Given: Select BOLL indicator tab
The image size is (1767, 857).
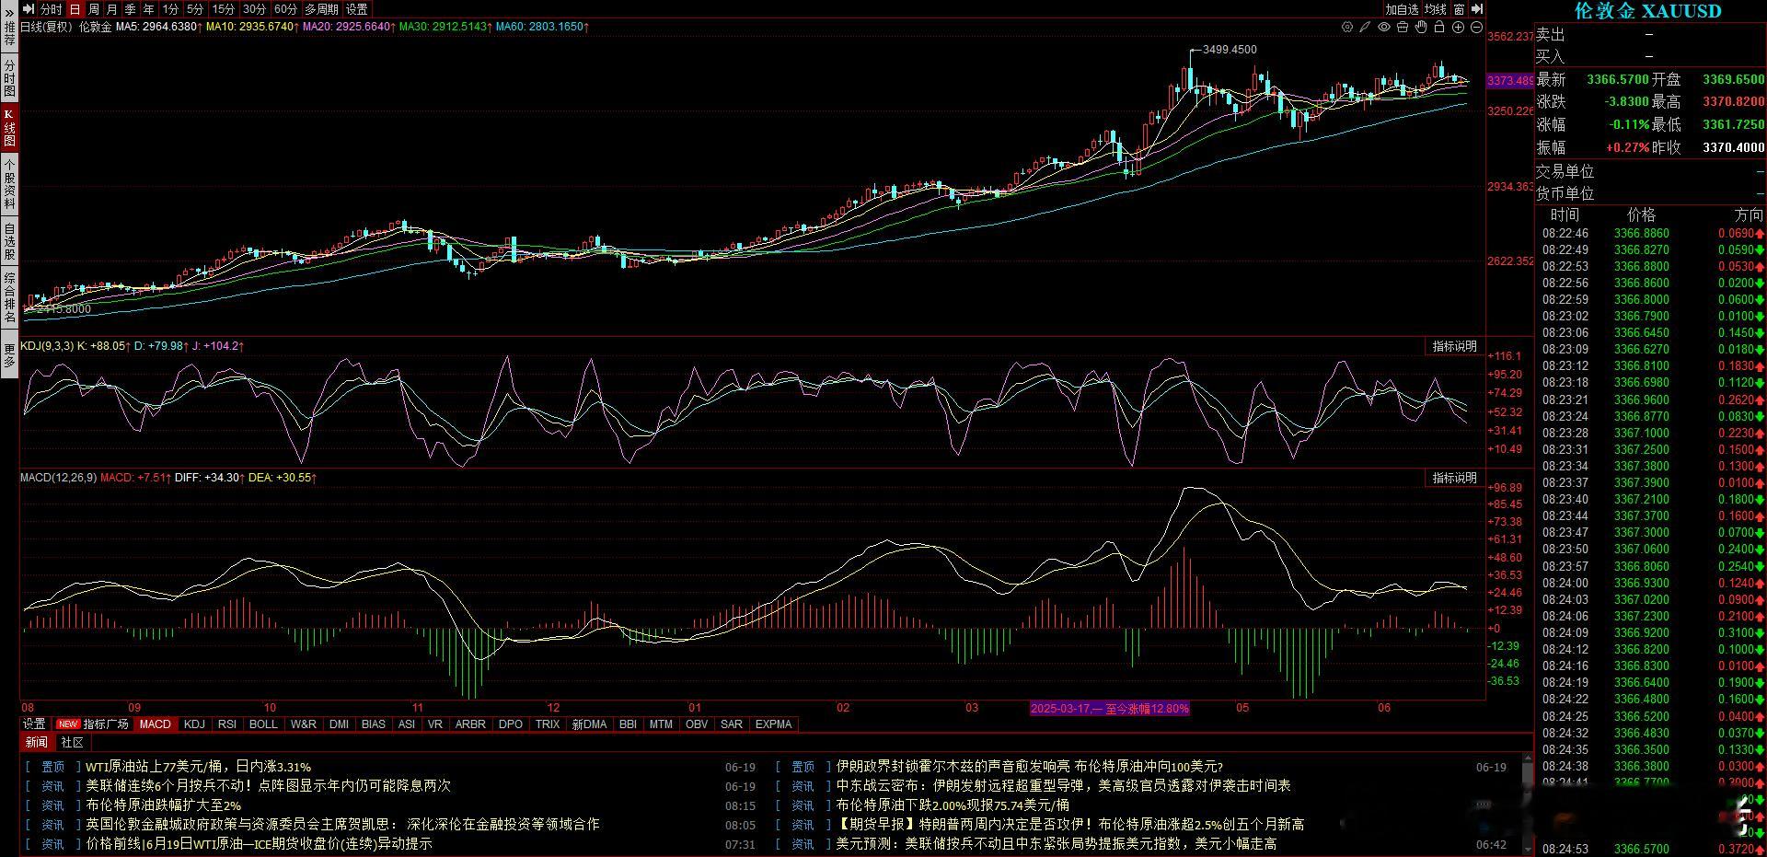Looking at the screenshot, I should tap(263, 724).
